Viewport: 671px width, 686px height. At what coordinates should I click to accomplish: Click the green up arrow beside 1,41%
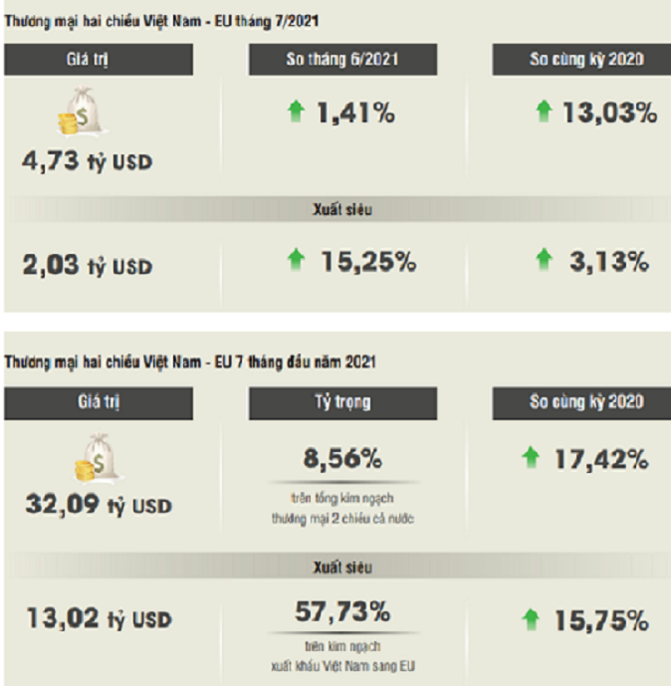coord(296,112)
